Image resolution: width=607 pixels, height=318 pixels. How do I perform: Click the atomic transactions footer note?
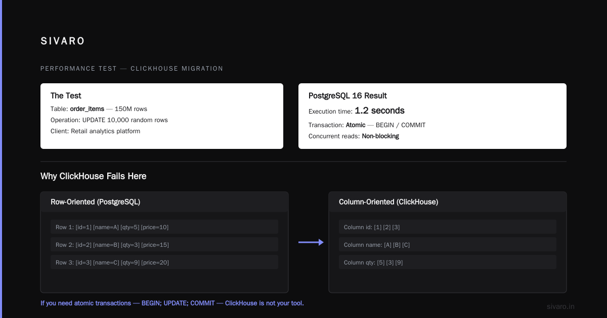[x=172, y=303]
